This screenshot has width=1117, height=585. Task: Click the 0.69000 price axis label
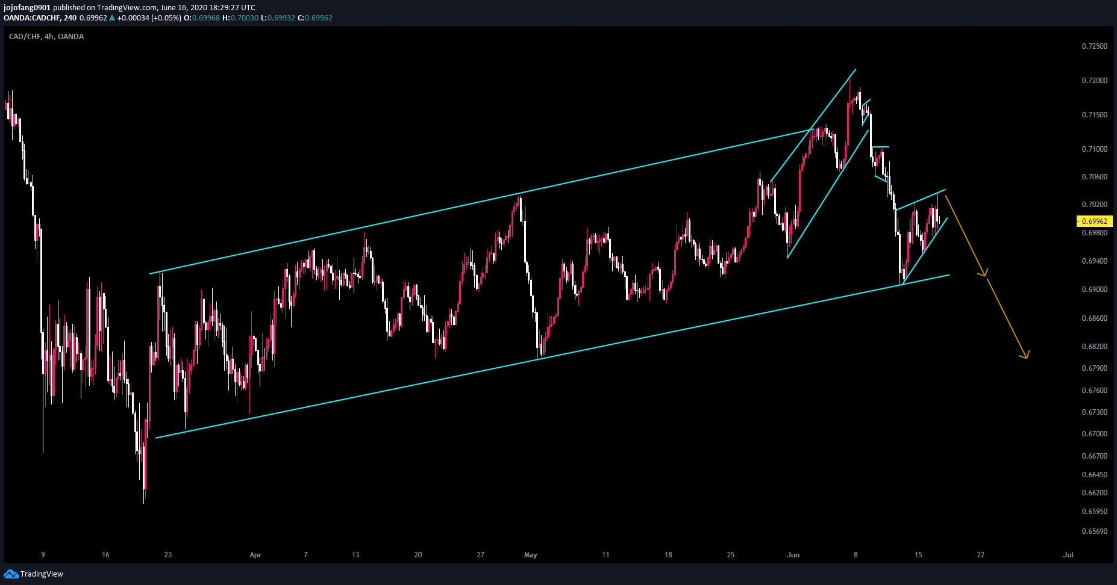point(1094,289)
